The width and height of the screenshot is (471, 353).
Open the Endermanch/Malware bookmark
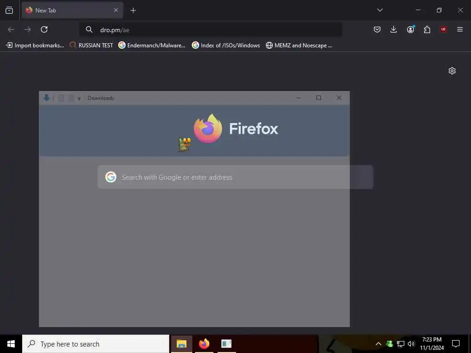[x=152, y=46]
